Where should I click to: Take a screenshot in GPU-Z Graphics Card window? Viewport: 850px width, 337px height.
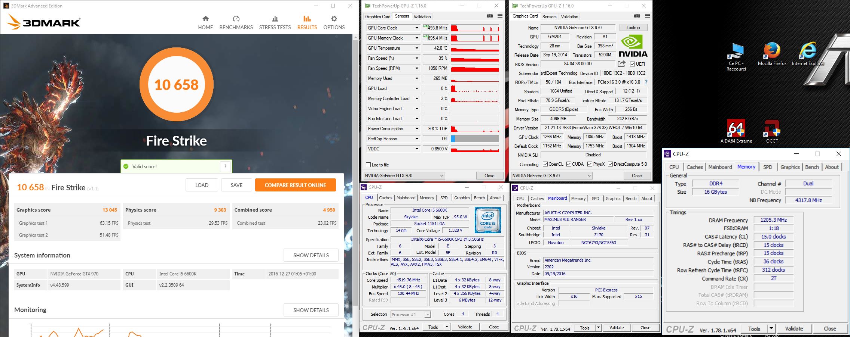tap(637, 16)
